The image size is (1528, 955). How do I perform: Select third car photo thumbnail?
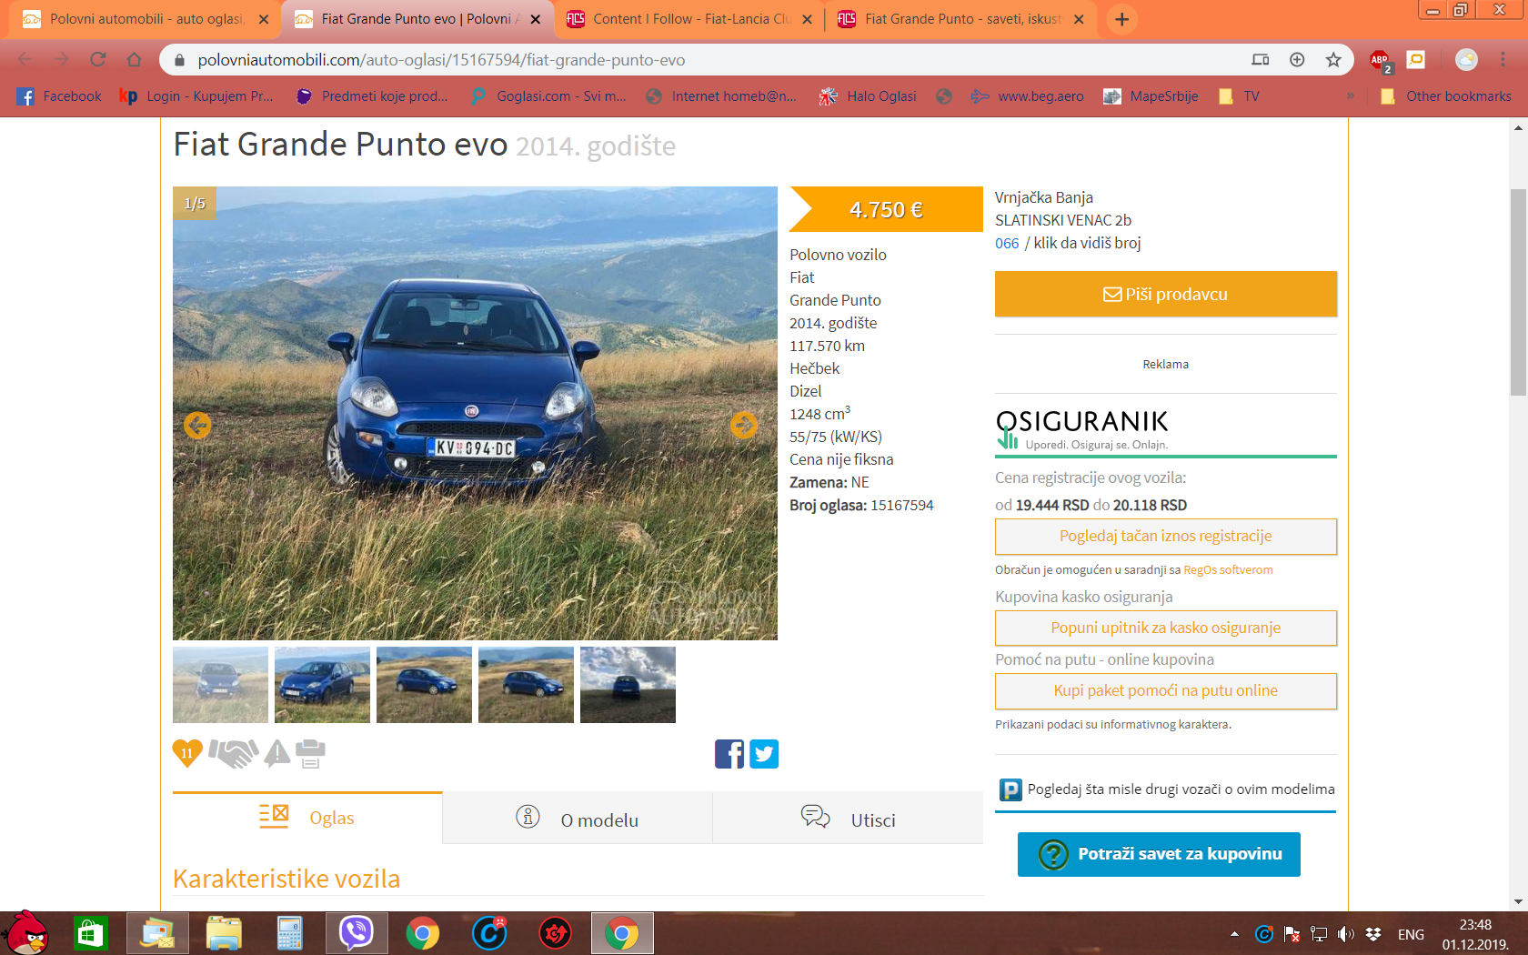click(x=424, y=685)
